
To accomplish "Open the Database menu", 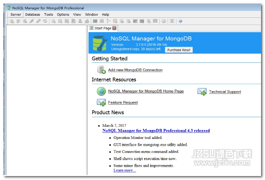I will tap(33, 15).
